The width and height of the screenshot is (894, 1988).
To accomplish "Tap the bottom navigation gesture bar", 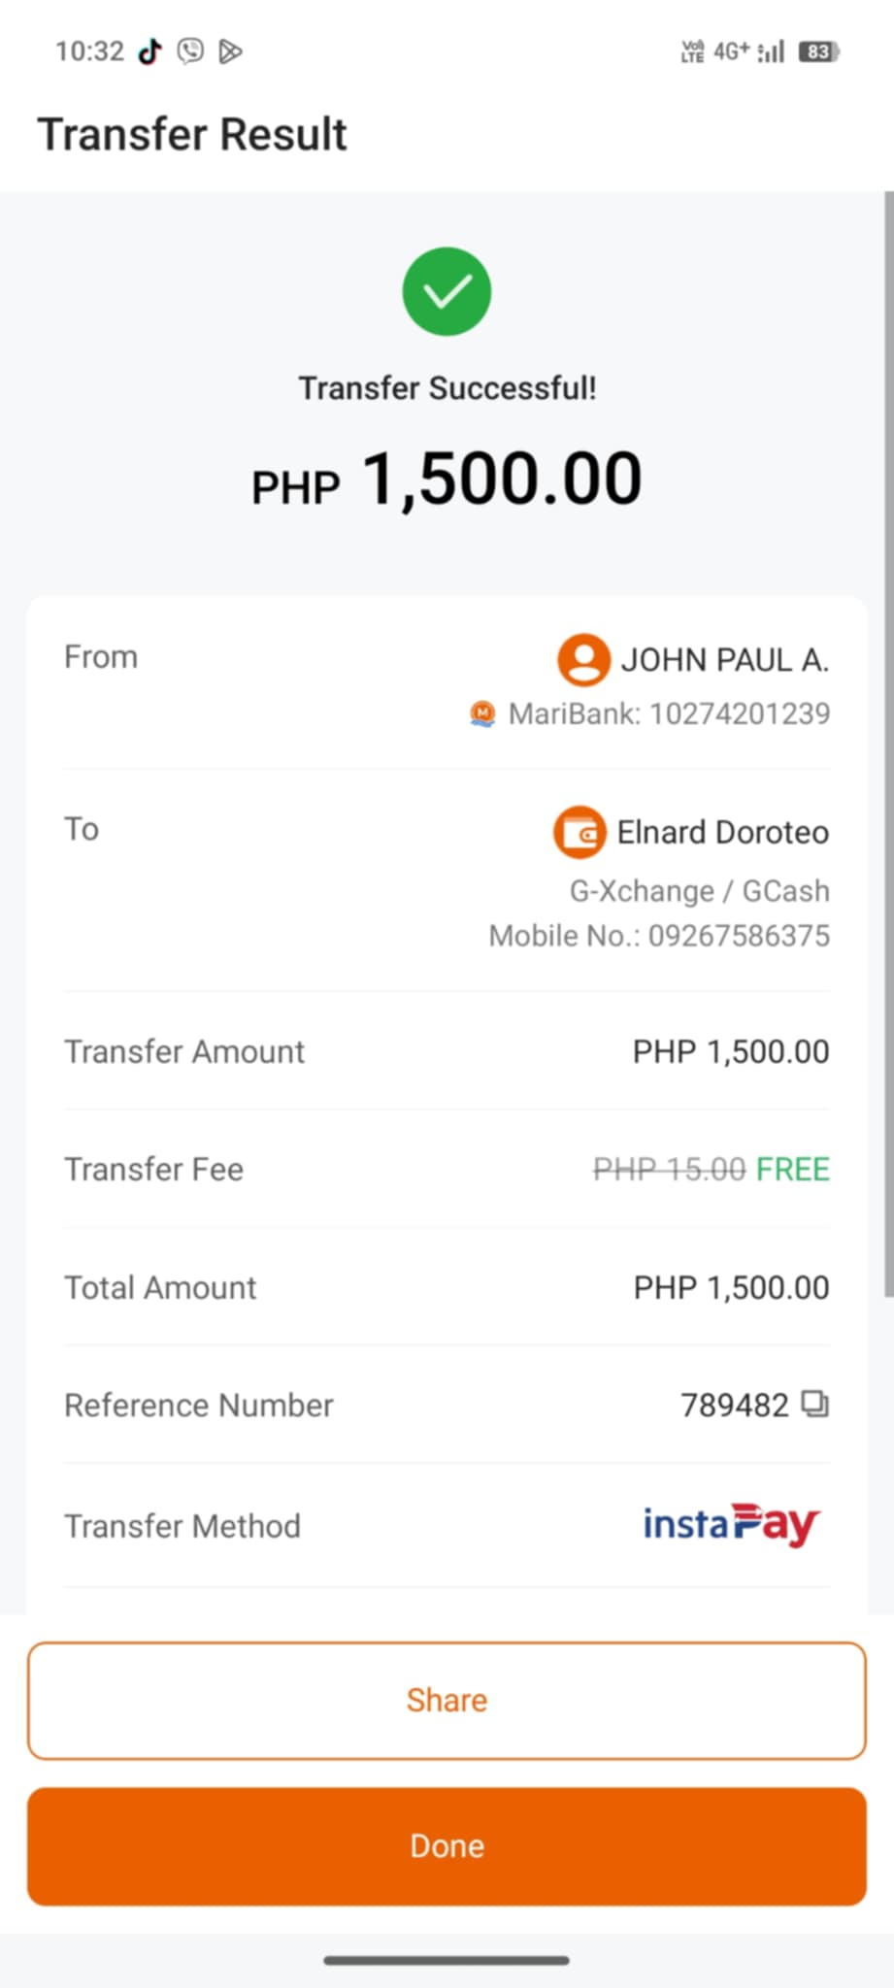I will [x=447, y=1960].
